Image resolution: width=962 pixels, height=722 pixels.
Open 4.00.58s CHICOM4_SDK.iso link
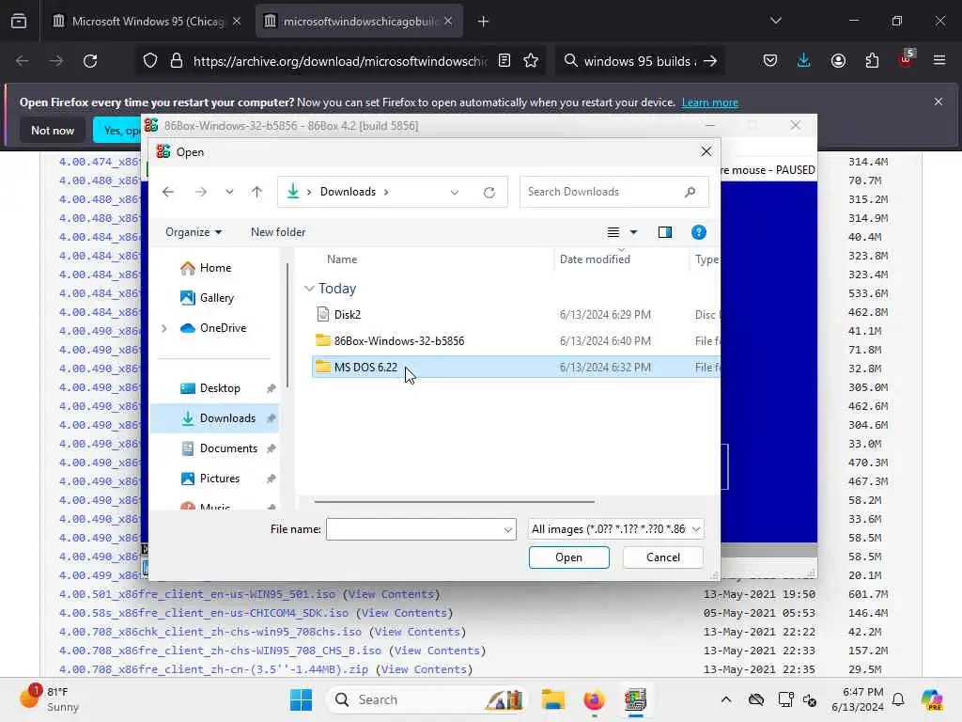(x=204, y=613)
